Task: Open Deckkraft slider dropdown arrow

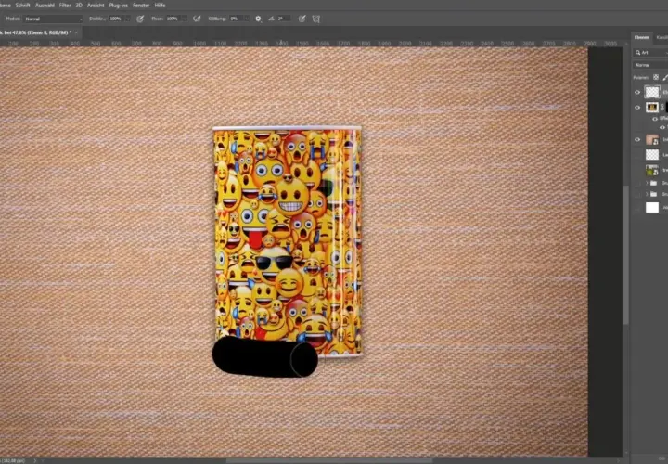Action: pyautogui.click(x=127, y=19)
